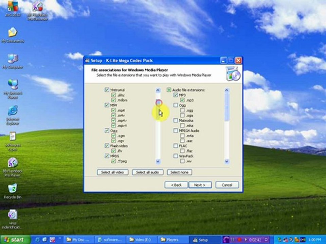Uncheck the MP3 audio group checkbox

pyautogui.click(x=176, y=95)
